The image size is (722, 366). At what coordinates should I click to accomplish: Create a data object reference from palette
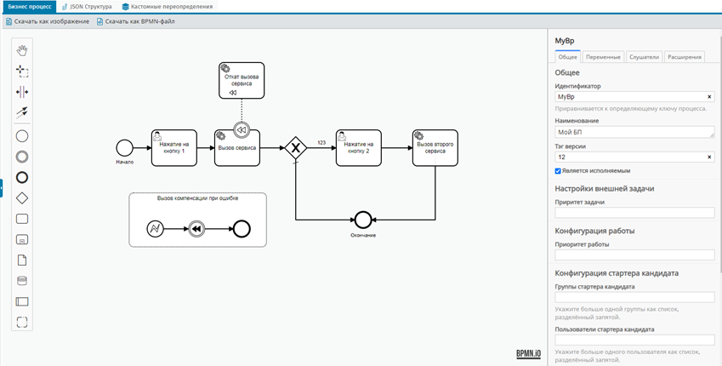click(x=22, y=260)
